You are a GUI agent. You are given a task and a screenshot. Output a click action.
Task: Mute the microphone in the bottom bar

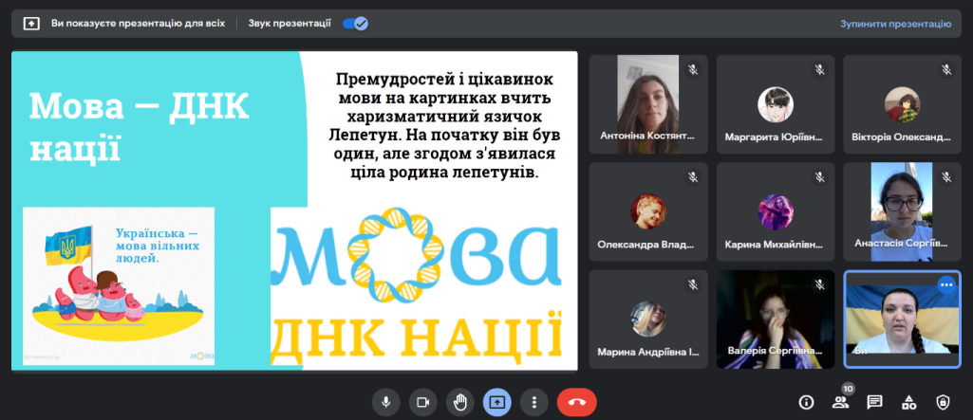[x=385, y=402]
